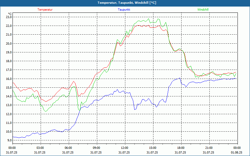Click the 16,0 y-axis value

[x=9, y=79]
